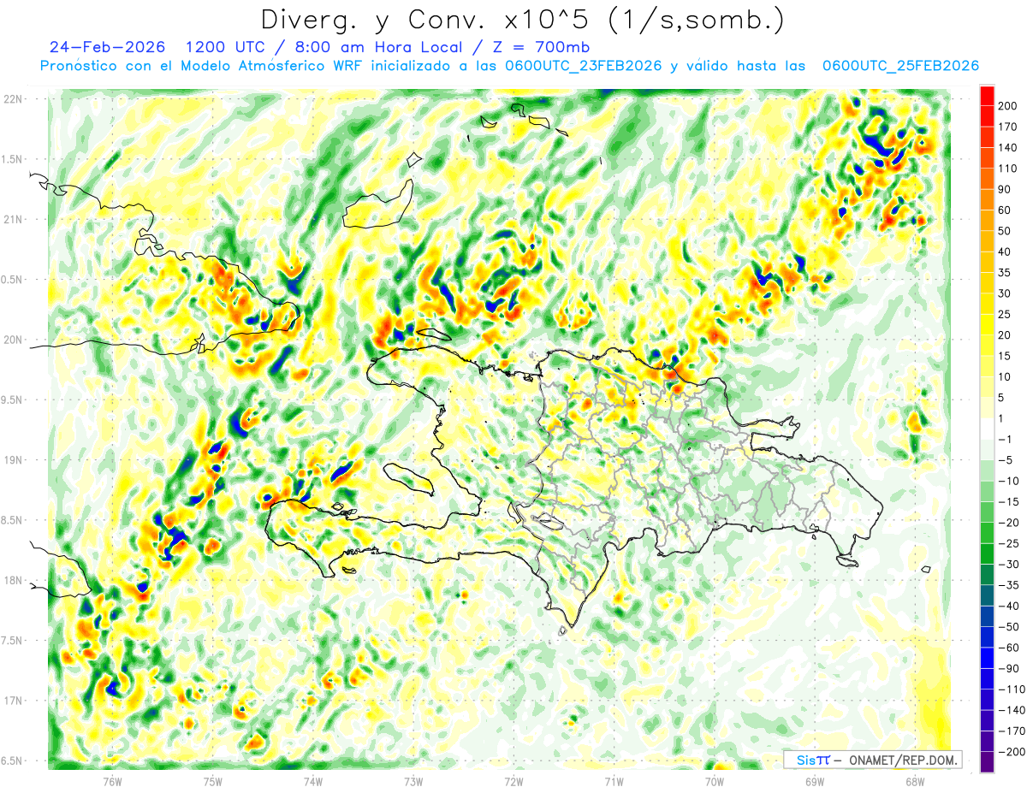Click latitude label '21N'
Viewport: 1027px width, 793px height.
(13, 219)
